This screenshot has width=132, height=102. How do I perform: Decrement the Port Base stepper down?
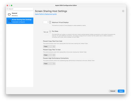click(x=50, y=33)
